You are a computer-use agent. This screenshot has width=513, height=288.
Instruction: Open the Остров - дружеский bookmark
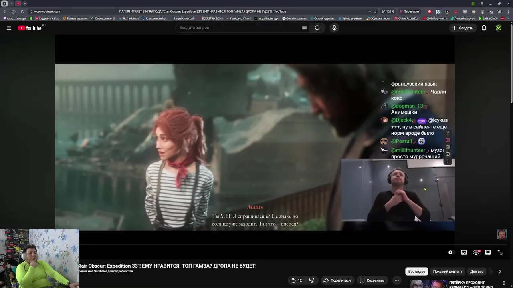click(x=323, y=18)
